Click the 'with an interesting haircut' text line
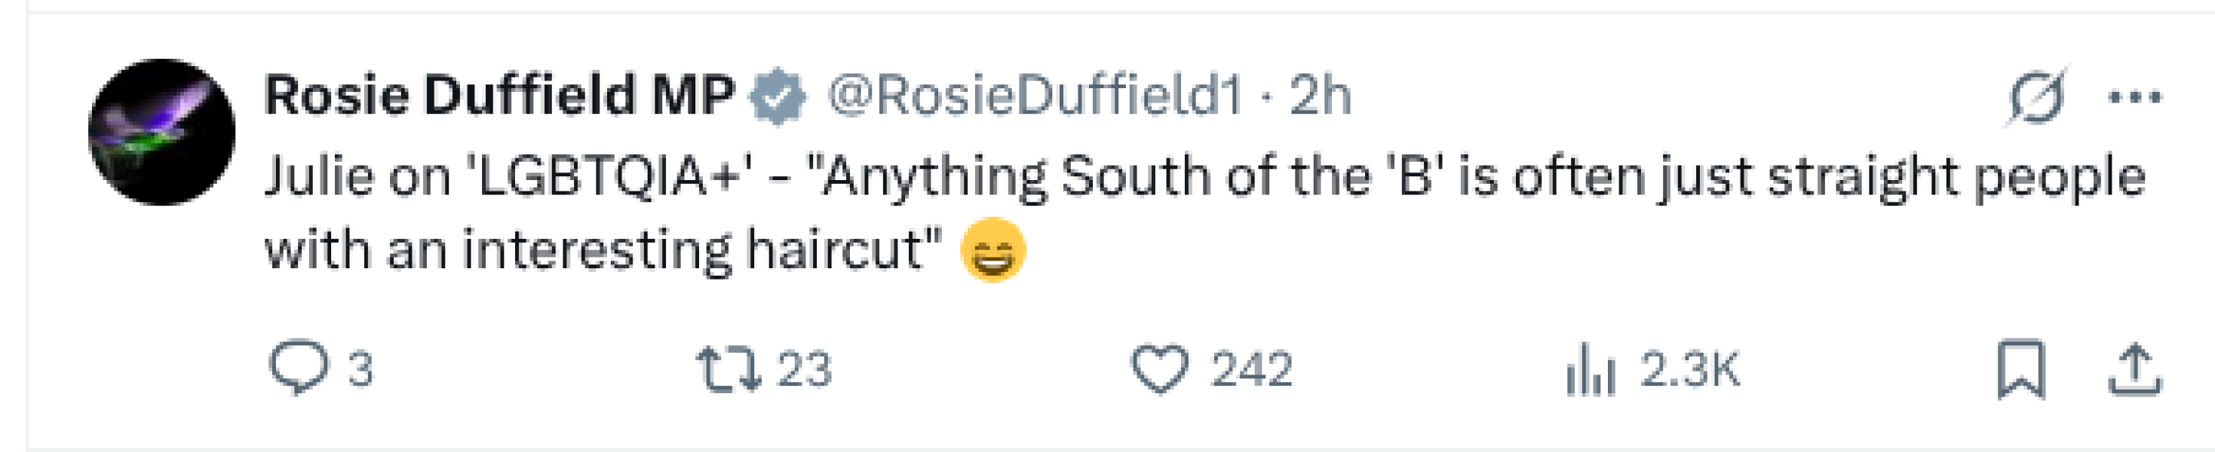 [602, 250]
